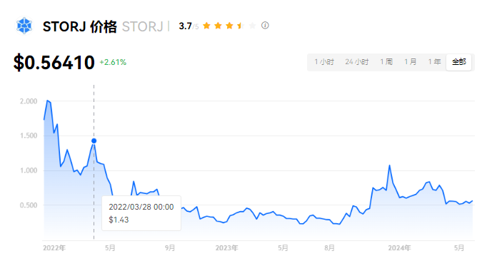
Task: Click the 2.000 y-axis label
Action: [x=29, y=101]
